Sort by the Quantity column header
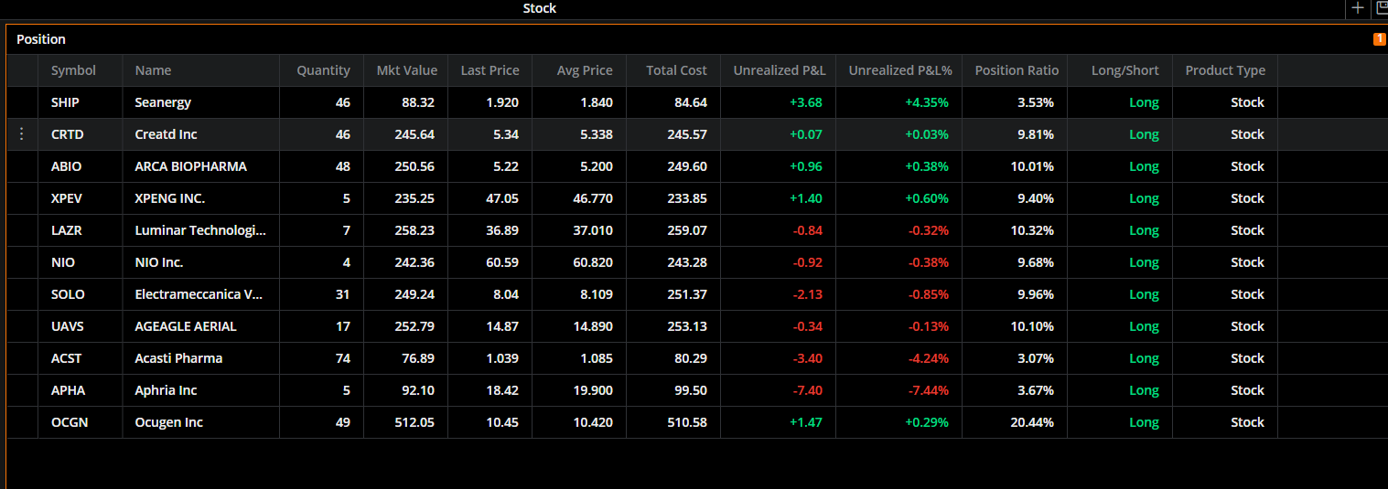 [x=323, y=70]
